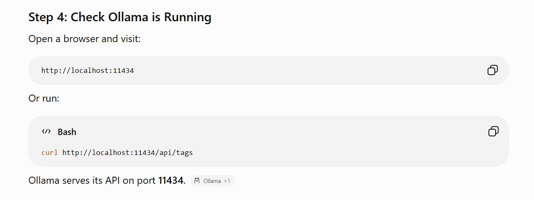This screenshot has height=200, width=534.
Task: Copy the Bash curl command
Action: [x=493, y=132]
